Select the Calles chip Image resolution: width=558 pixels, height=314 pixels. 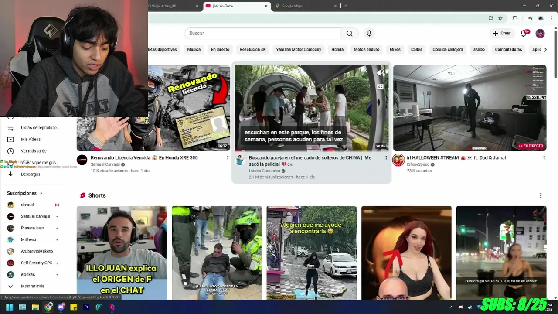tap(417, 49)
